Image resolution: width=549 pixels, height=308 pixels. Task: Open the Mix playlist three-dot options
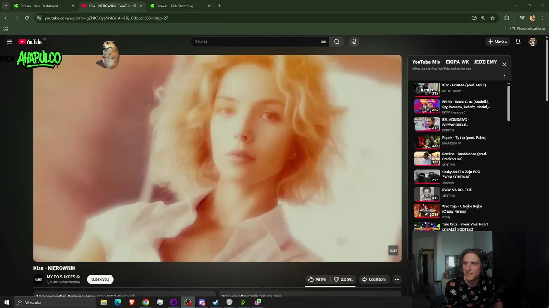point(504,75)
